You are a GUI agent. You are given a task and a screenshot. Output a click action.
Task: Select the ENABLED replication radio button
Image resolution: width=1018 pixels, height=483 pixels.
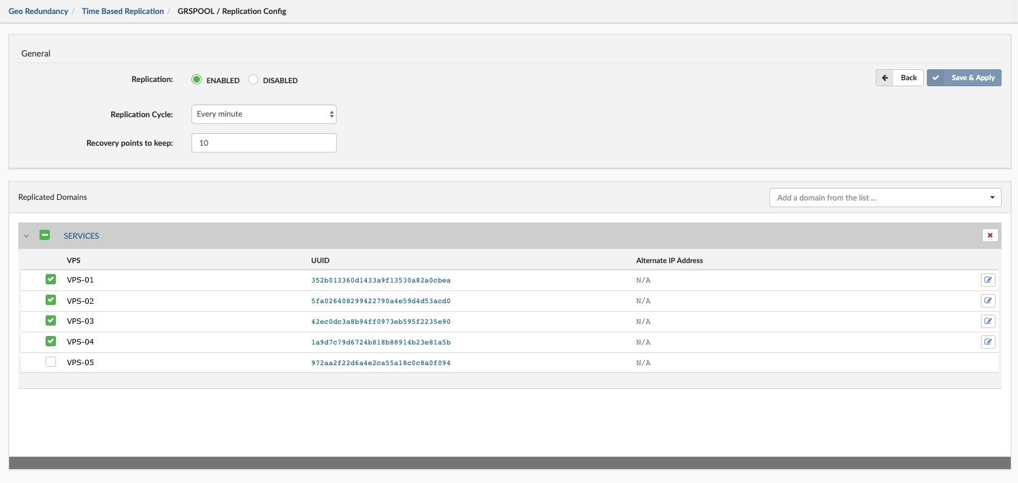[x=197, y=80]
